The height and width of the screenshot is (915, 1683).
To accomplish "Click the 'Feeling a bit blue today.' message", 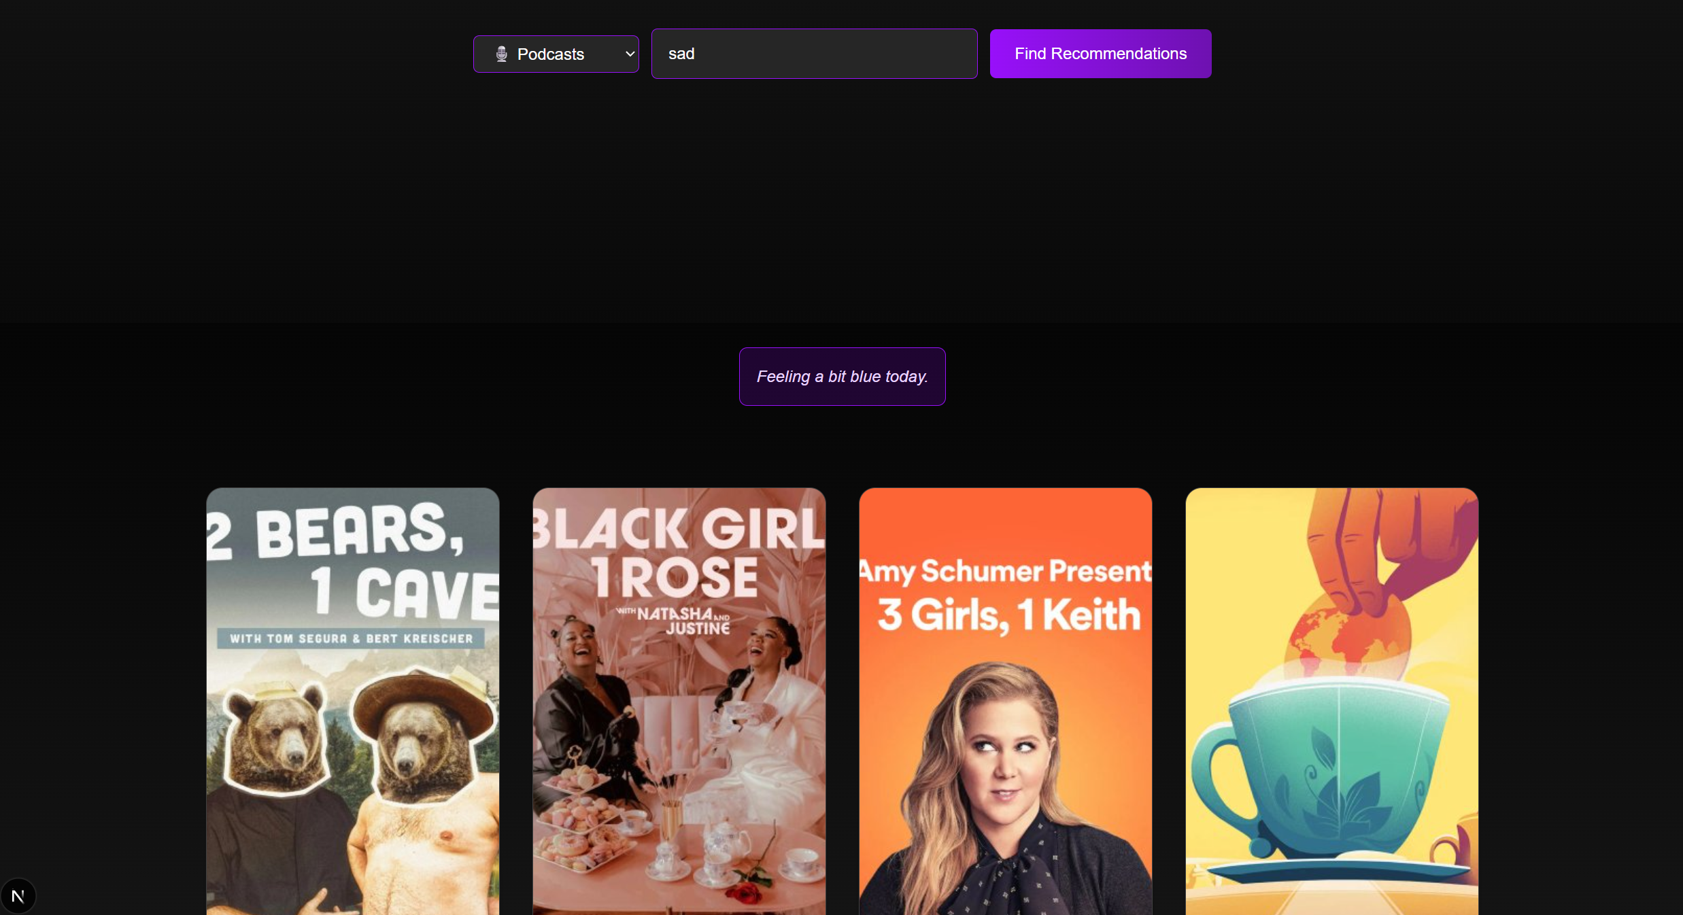I will [842, 377].
